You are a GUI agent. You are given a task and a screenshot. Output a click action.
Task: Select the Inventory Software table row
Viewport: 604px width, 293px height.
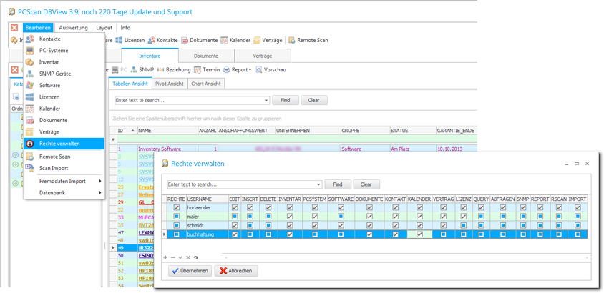click(293, 149)
